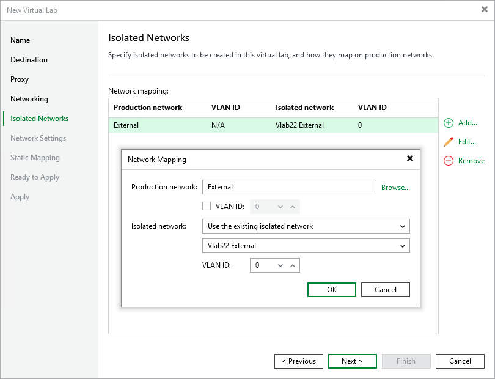Select the Apply wizard step
The width and height of the screenshot is (495, 379).
pyautogui.click(x=20, y=197)
